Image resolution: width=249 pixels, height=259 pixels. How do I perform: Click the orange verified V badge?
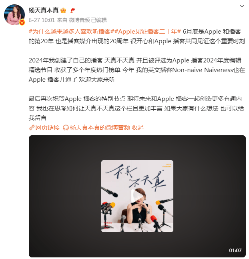22,22
